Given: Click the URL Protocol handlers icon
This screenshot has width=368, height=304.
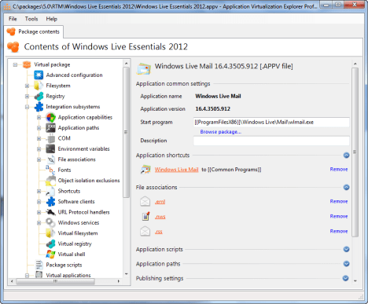Looking at the screenshot, I should 50,212.
